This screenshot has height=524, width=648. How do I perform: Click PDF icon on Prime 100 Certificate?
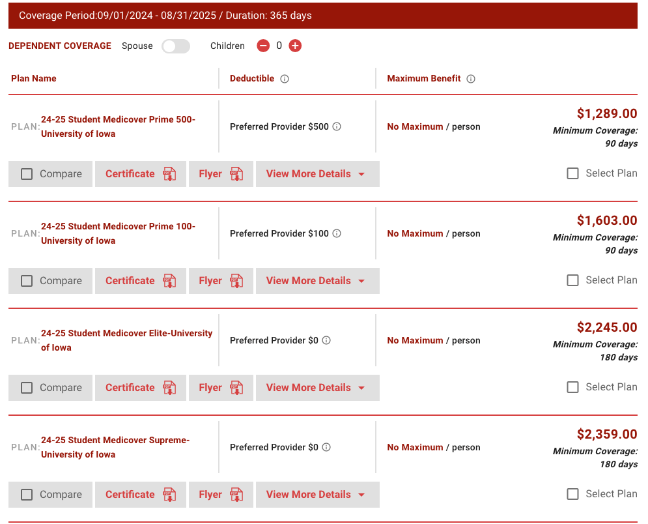tap(169, 281)
